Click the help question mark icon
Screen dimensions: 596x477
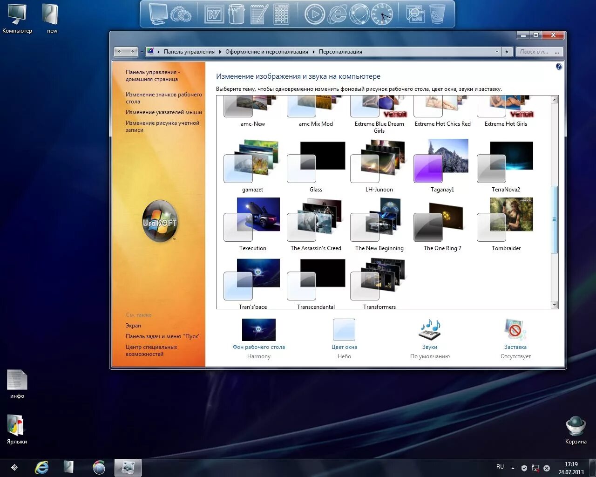(x=559, y=67)
